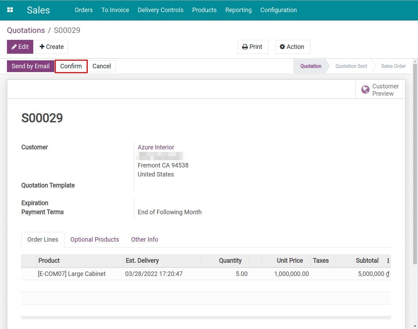The image size is (418, 329).
Task: Open the Configuration menu
Action: 279,10
